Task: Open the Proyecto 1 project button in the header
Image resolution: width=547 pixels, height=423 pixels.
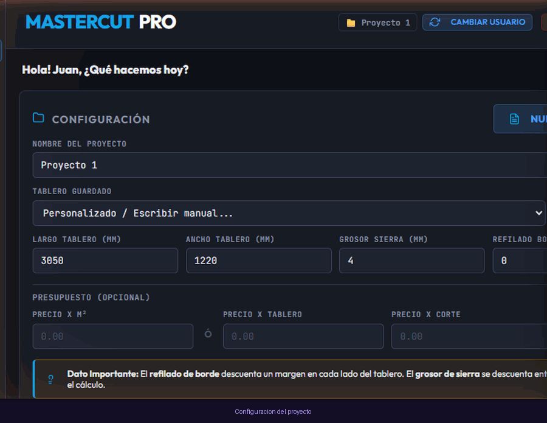Action: click(x=377, y=23)
